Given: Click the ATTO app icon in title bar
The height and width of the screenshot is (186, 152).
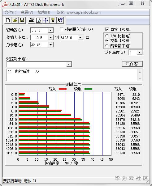Looking at the screenshot, I should pos(5,5).
